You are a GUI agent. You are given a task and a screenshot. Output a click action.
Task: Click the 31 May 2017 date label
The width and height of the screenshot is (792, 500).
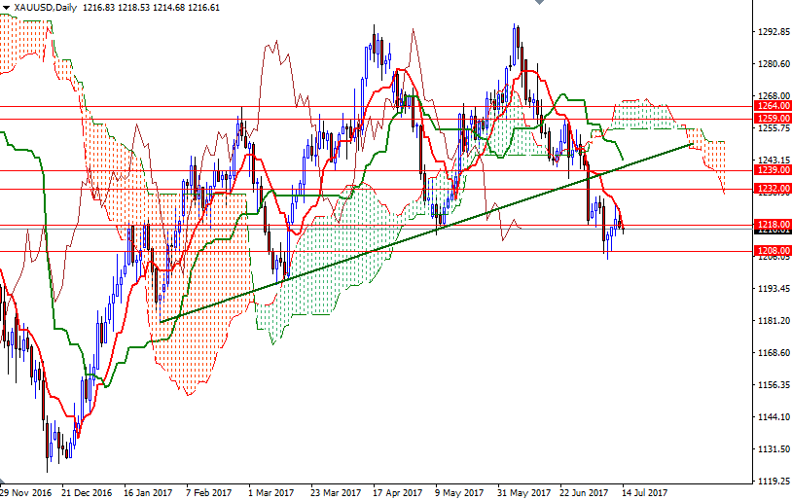pos(523,492)
